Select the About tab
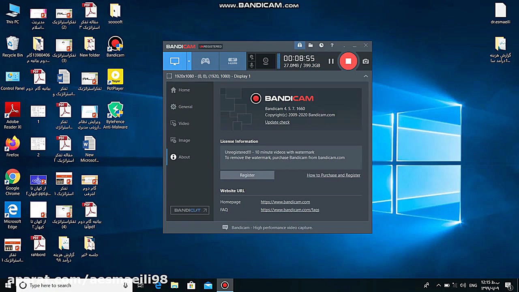This screenshot has height=292, width=519. tap(190, 157)
